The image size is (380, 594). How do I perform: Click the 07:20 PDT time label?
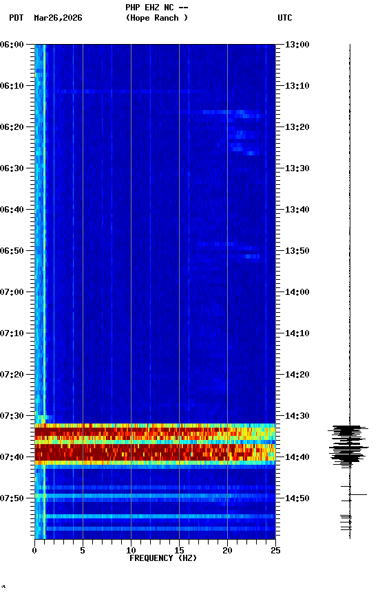click(x=12, y=375)
